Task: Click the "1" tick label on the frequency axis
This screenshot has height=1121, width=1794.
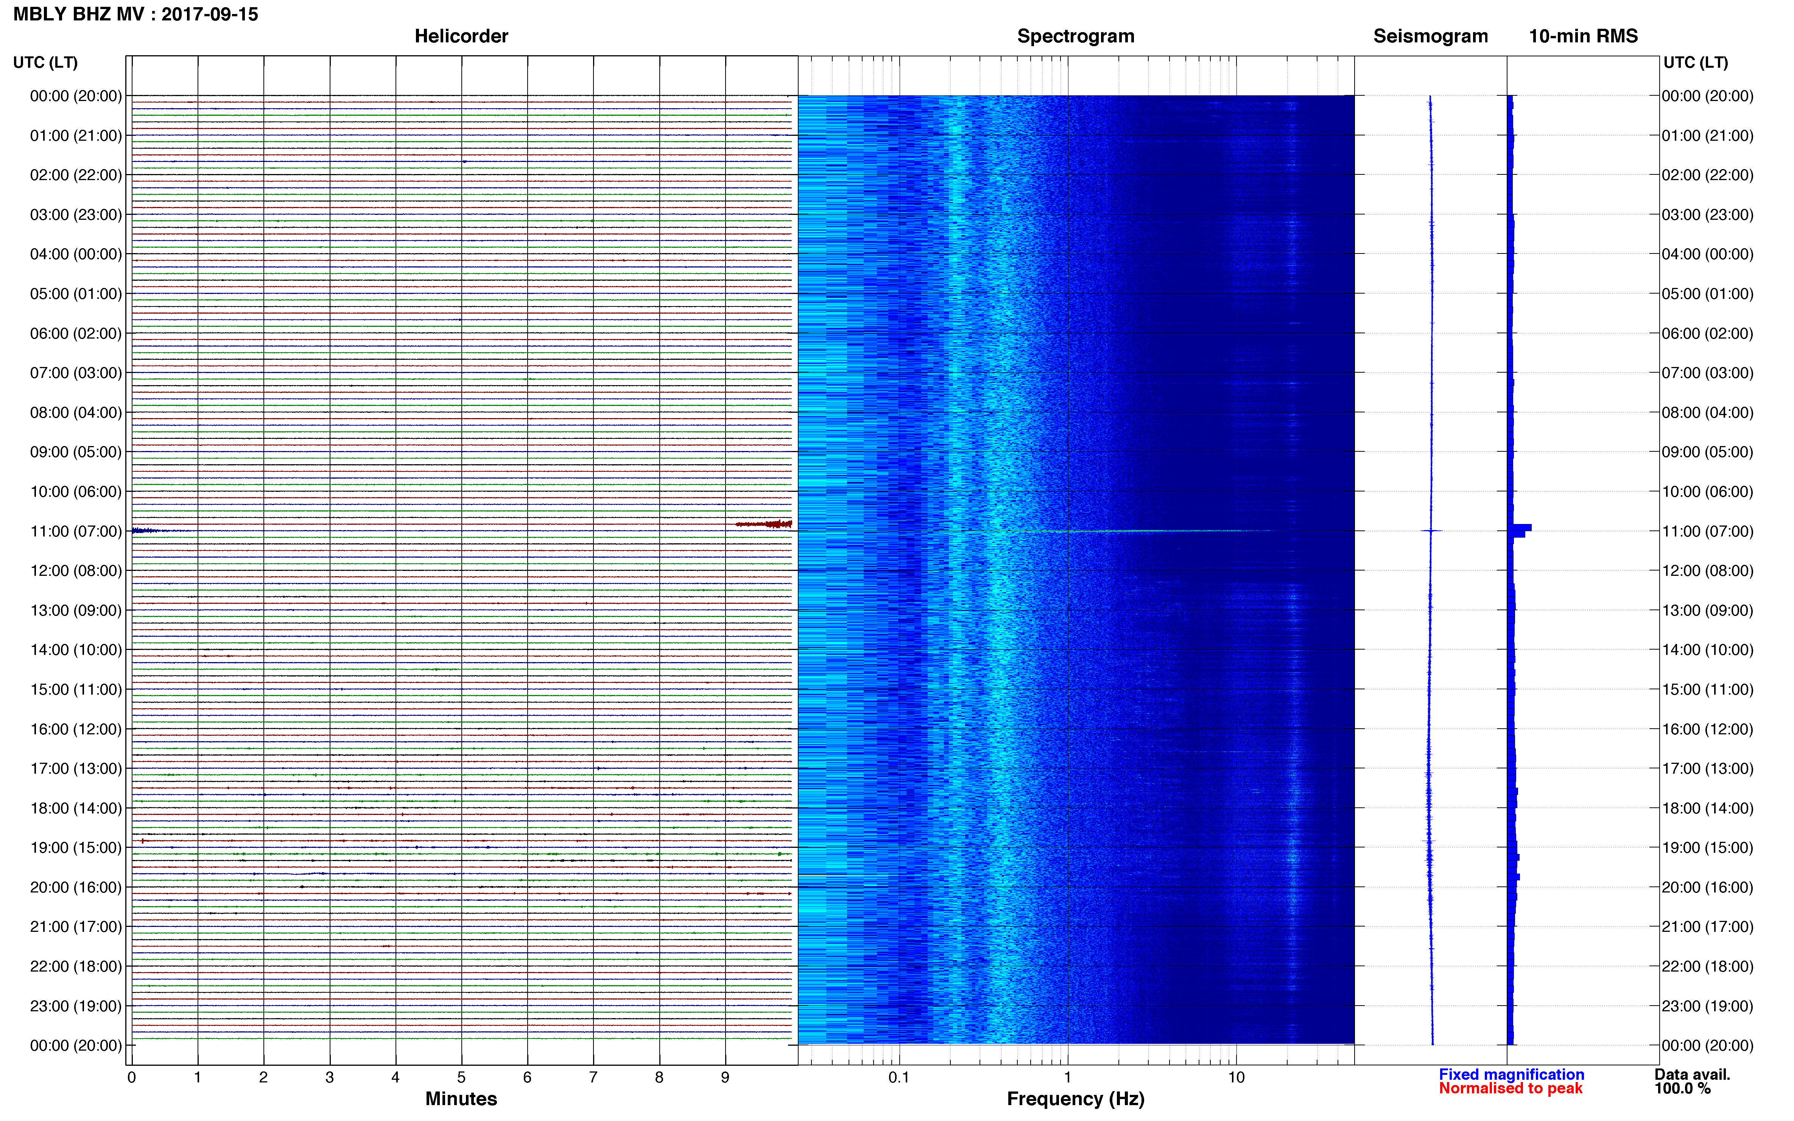Action: (1067, 1077)
